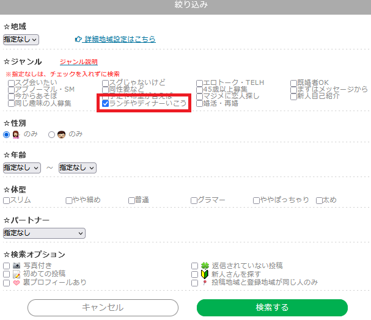The height and width of the screenshot is (320, 371).
Task: Click the male face icon under 性別
Action: point(61,134)
